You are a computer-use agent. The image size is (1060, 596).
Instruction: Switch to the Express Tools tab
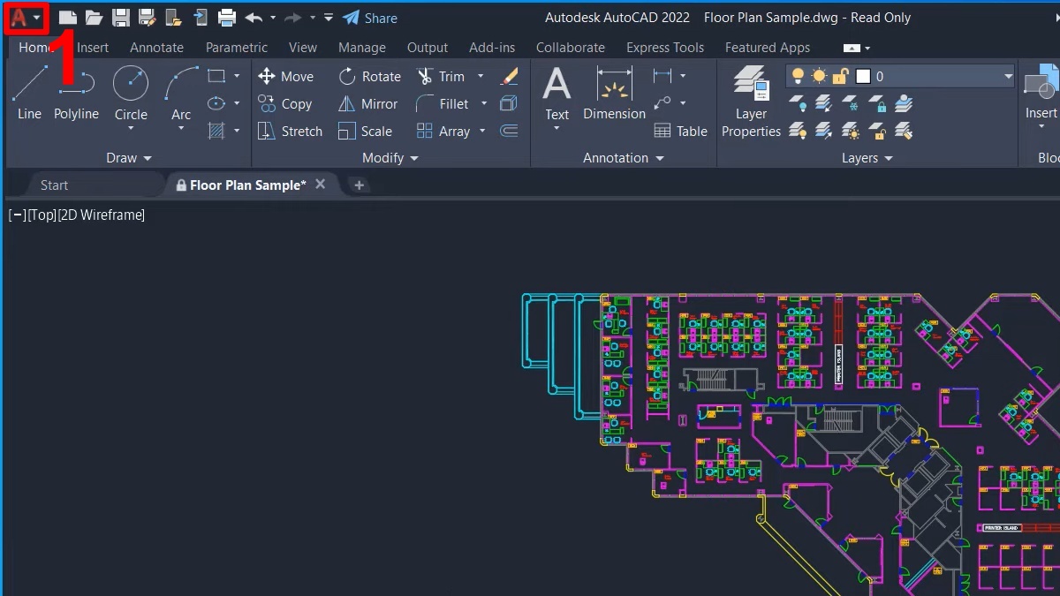(x=665, y=48)
